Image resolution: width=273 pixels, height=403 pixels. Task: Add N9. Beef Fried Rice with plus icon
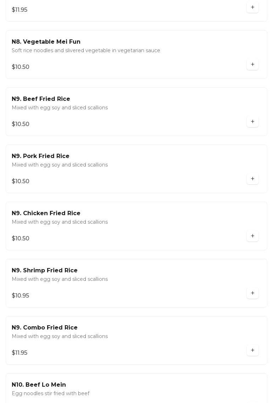click(x=252, y=122)
